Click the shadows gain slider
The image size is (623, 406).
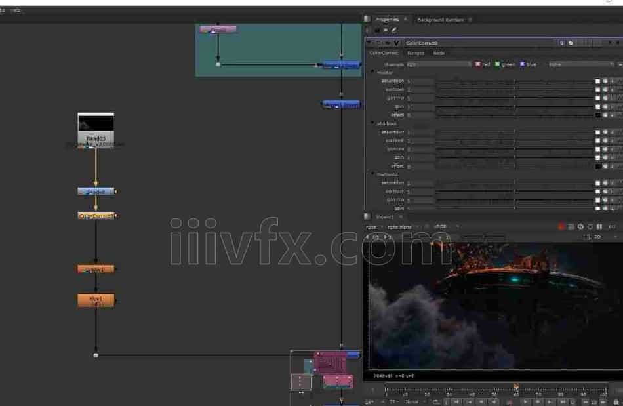click(515, 157)
